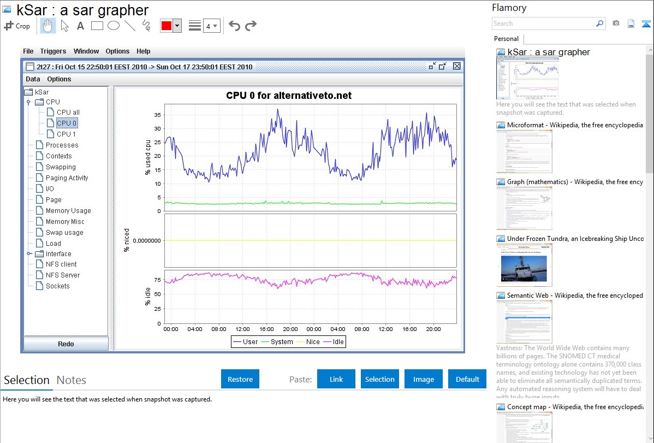This screenshot has height=443, width=654.
Task: Click the Flamory search field
Action: point(543,23)
